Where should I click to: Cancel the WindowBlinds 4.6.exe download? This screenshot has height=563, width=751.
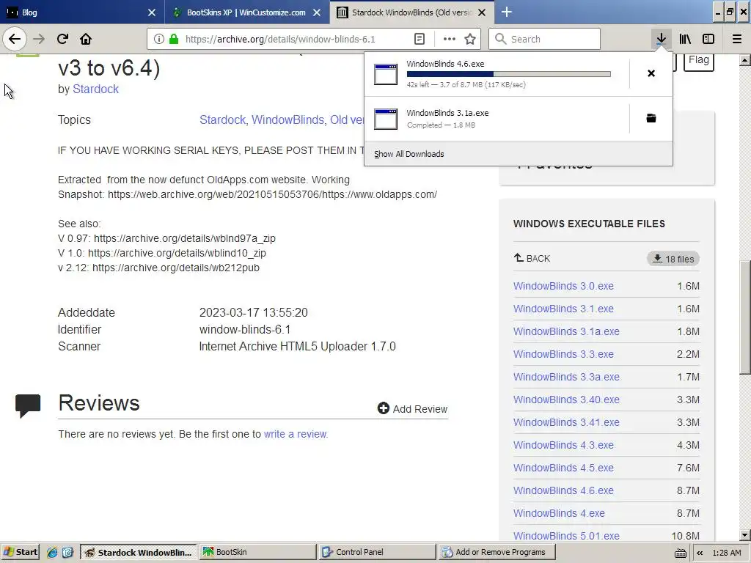[651, 73]
